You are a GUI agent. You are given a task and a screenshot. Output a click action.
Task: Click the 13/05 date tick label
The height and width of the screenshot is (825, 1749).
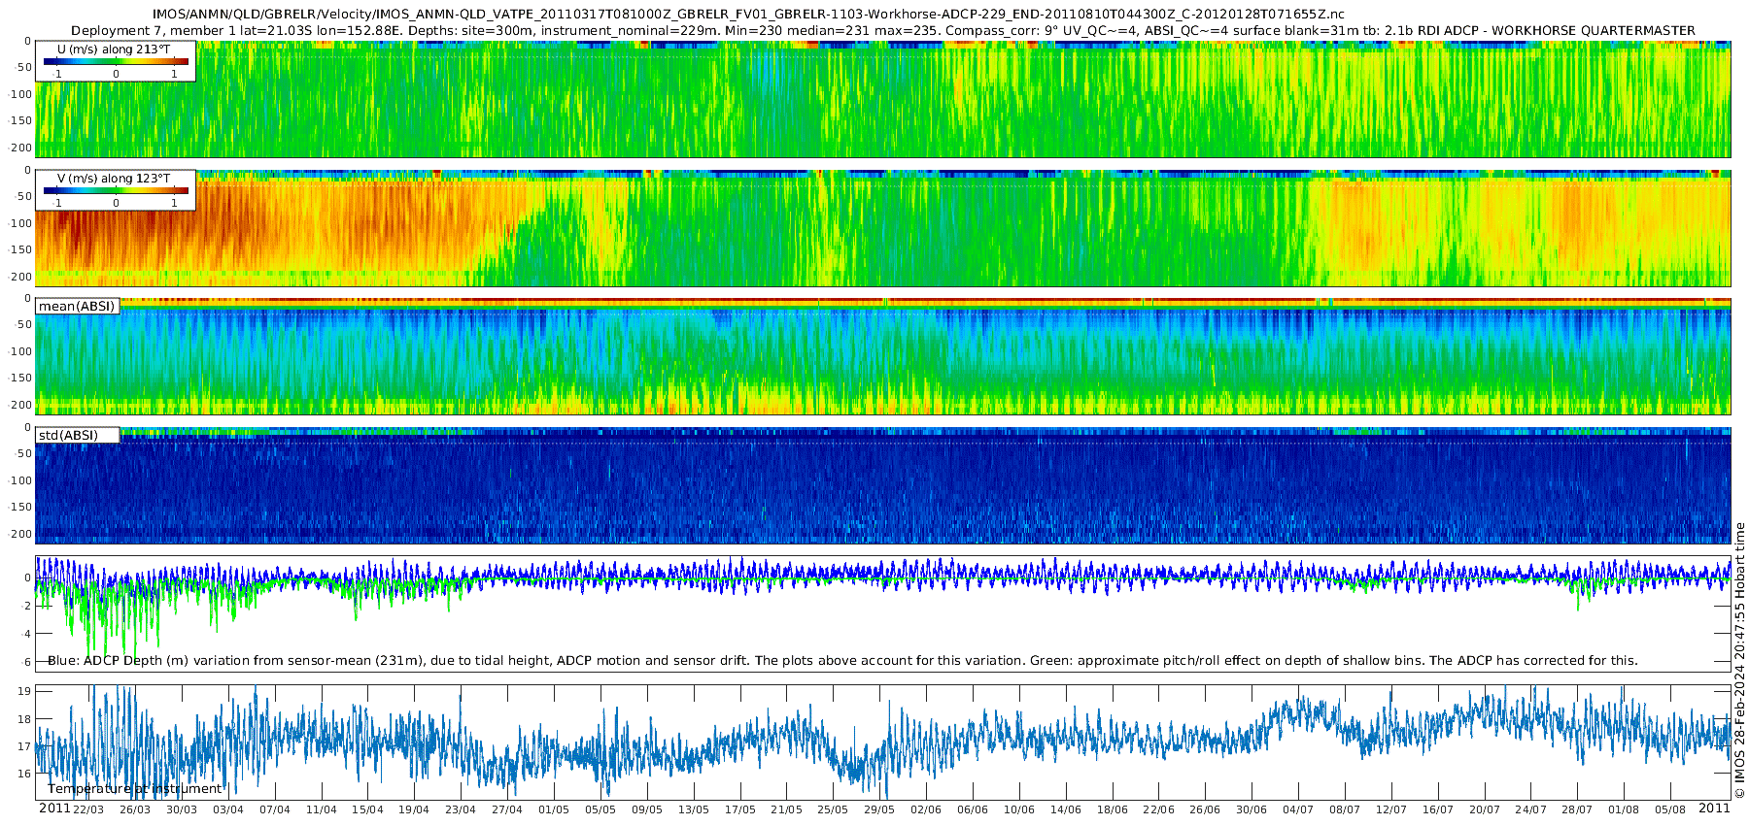coord(694,809)
